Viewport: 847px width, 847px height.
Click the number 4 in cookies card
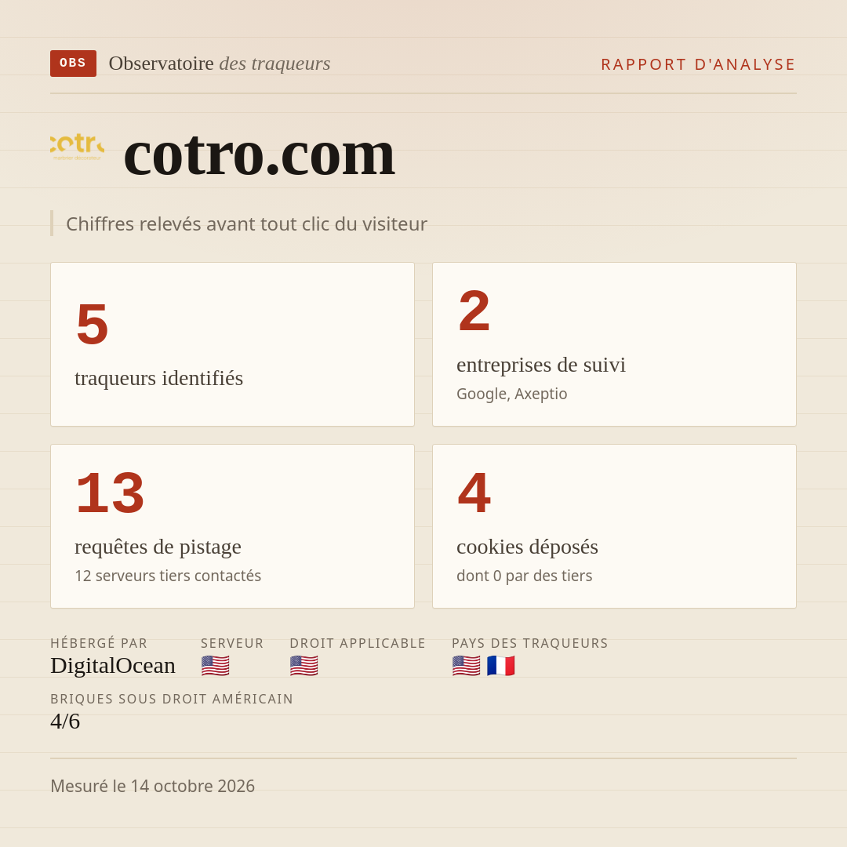coord(474,493)
